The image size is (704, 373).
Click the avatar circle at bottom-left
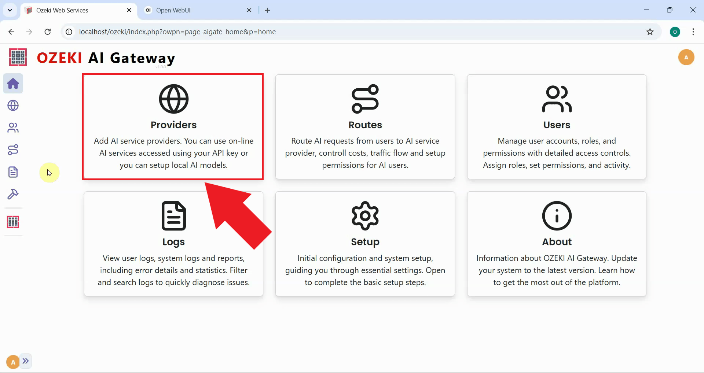coord(12,362)
